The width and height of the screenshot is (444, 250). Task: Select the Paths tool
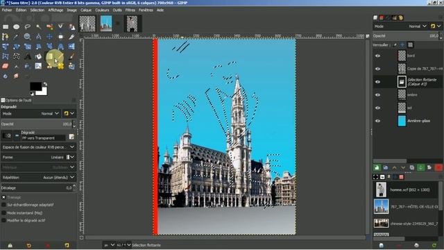[x=6, y=37]
